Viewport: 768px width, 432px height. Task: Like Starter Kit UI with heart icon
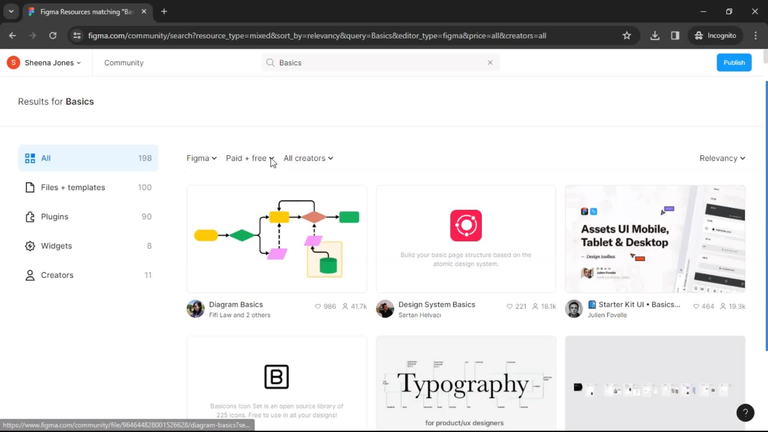[696, 306]
